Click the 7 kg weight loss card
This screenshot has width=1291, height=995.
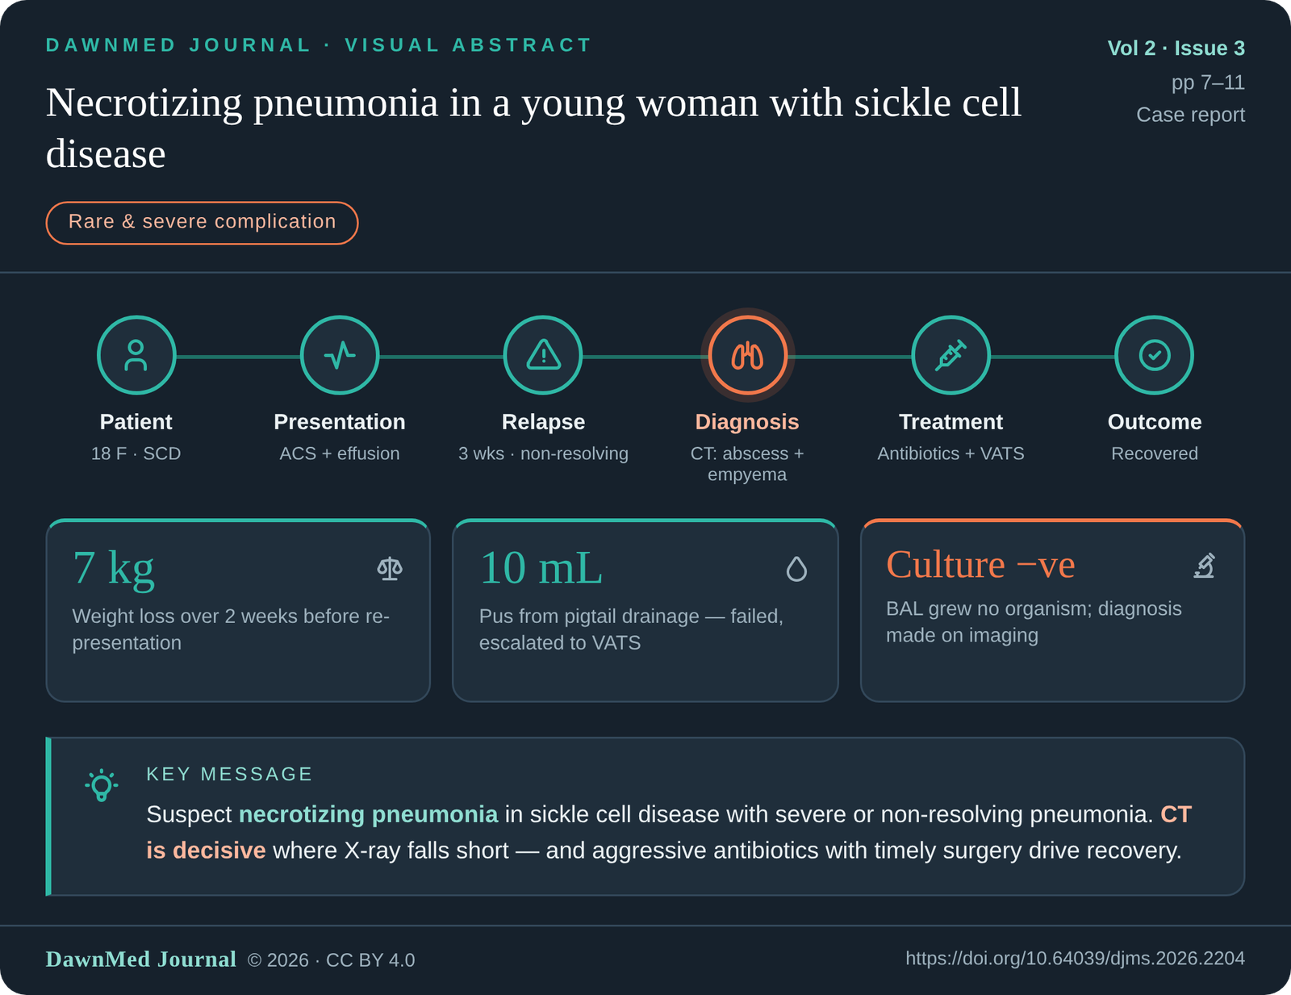coord(238,611)
